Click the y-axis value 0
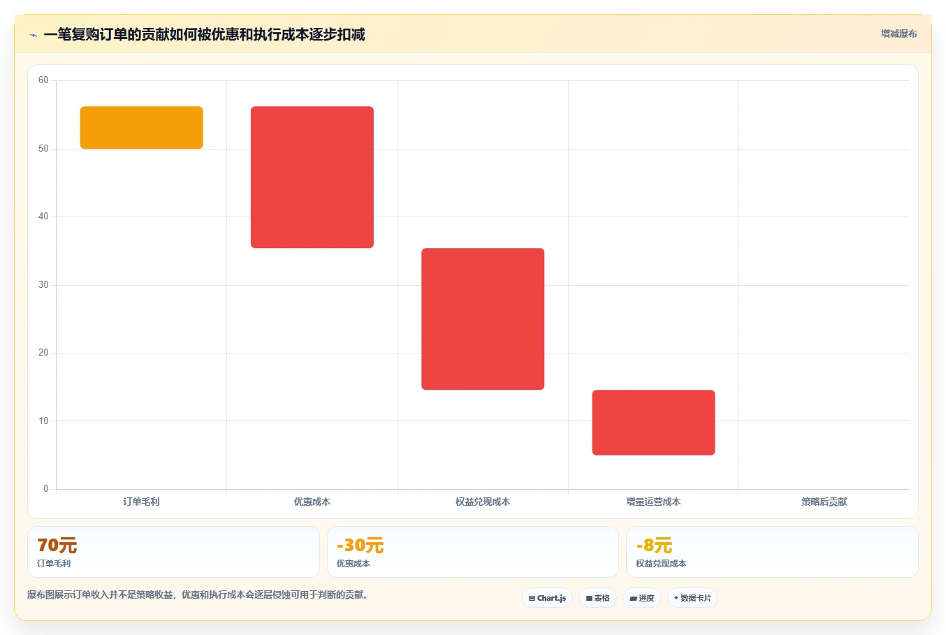This screenshot has height=635, width=946. pos(46,489)
